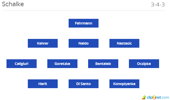The width and height of the screenshot is (170, 100).
Task: Select the Di Santo striker box
Action: (x=83, y=84)
